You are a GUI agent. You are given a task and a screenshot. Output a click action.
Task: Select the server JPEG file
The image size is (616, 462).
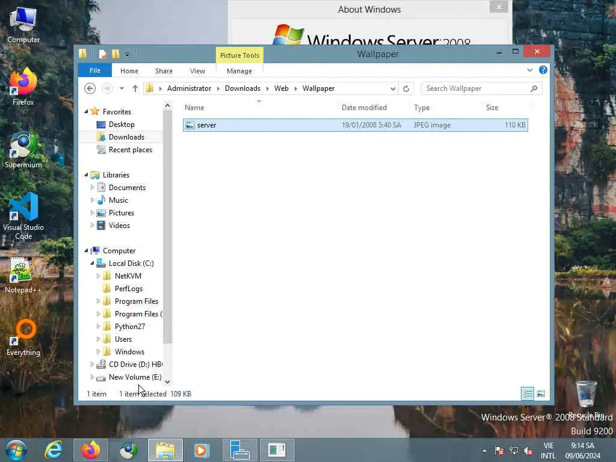355,125
